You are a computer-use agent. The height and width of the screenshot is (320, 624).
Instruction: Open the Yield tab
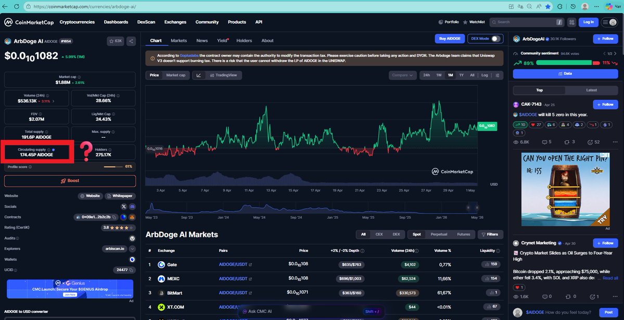click(x=222, y=41)
